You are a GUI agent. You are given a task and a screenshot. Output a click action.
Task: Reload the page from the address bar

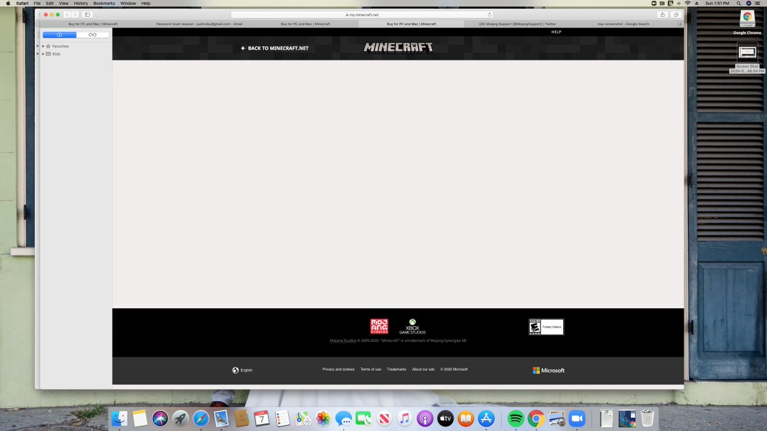click(x=490, y=14)
